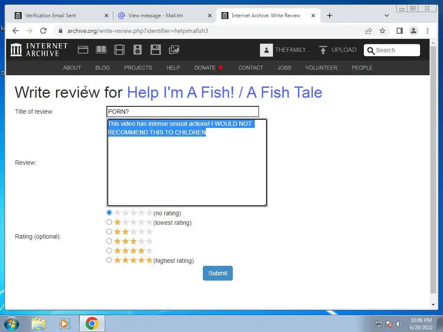
Task: Open the VOLUNTEER menu item
Action: pyautogui.click(x=321, y=68)
